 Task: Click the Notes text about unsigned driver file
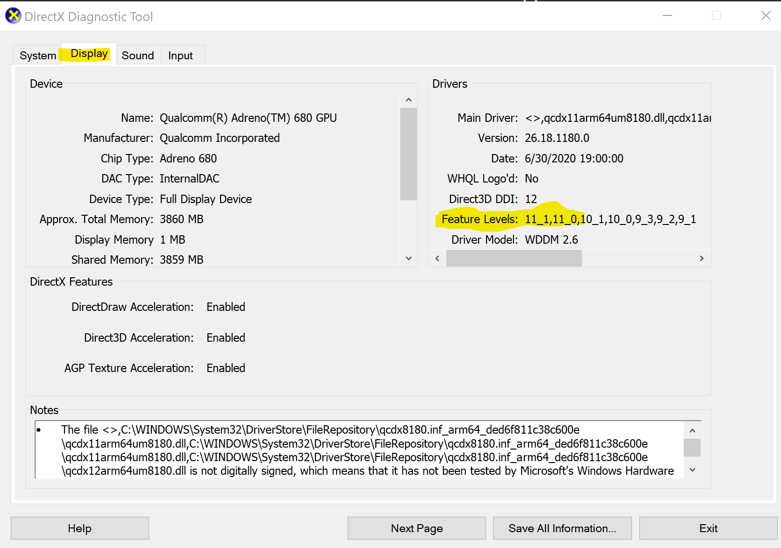click(x=367, y=450)
